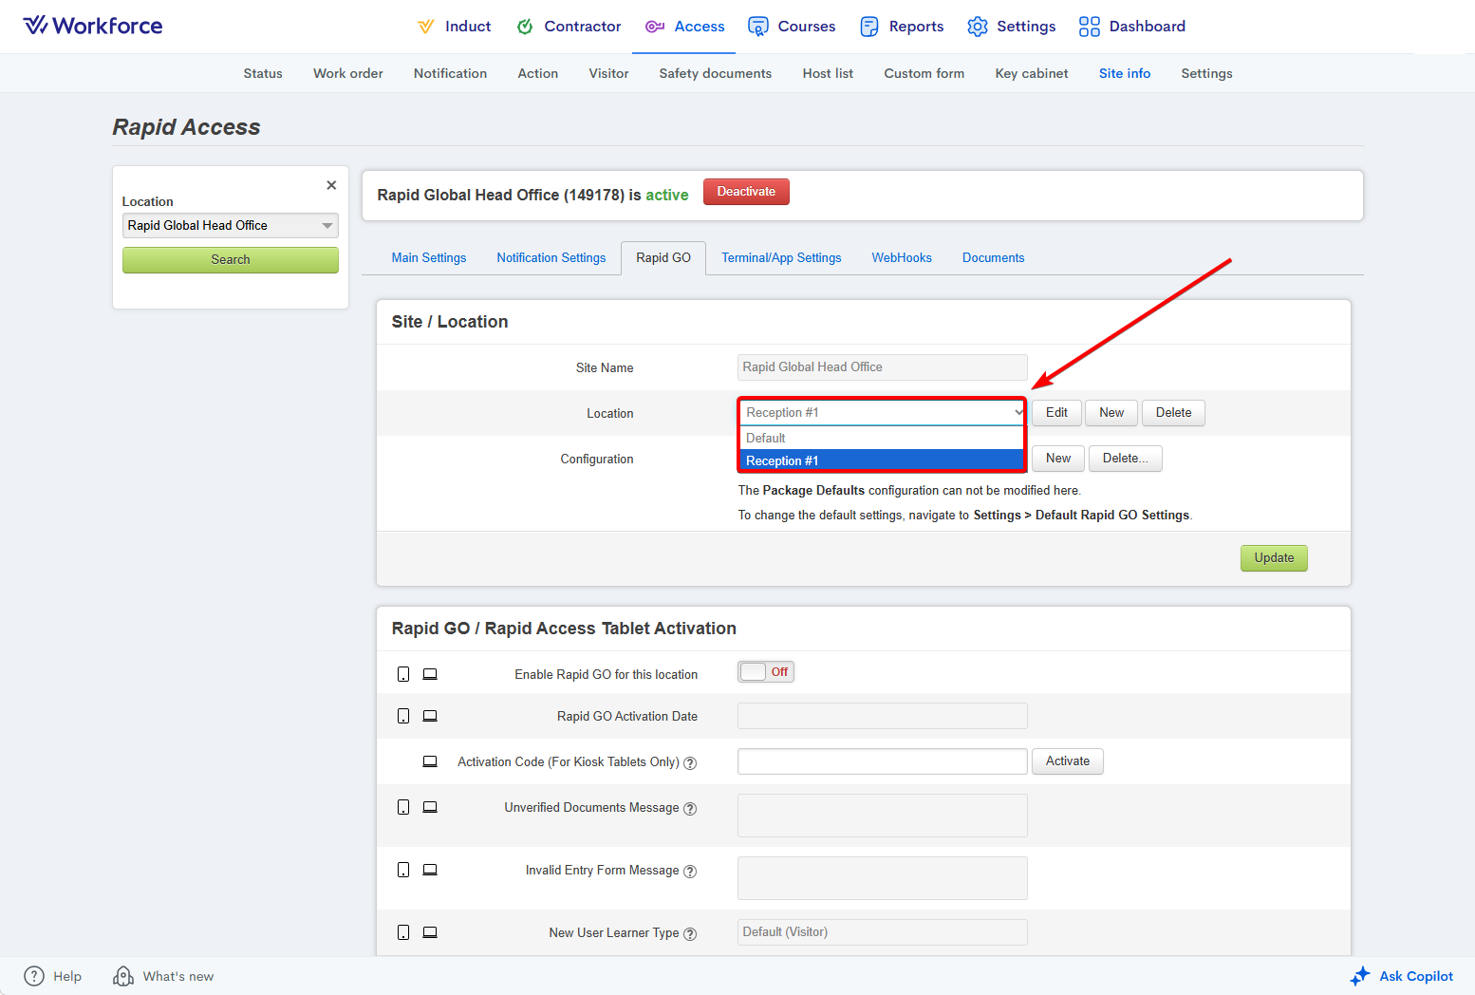Open the Safety documents submenu item
This screenshot has height=995, width=1475.
click(716, 73)
